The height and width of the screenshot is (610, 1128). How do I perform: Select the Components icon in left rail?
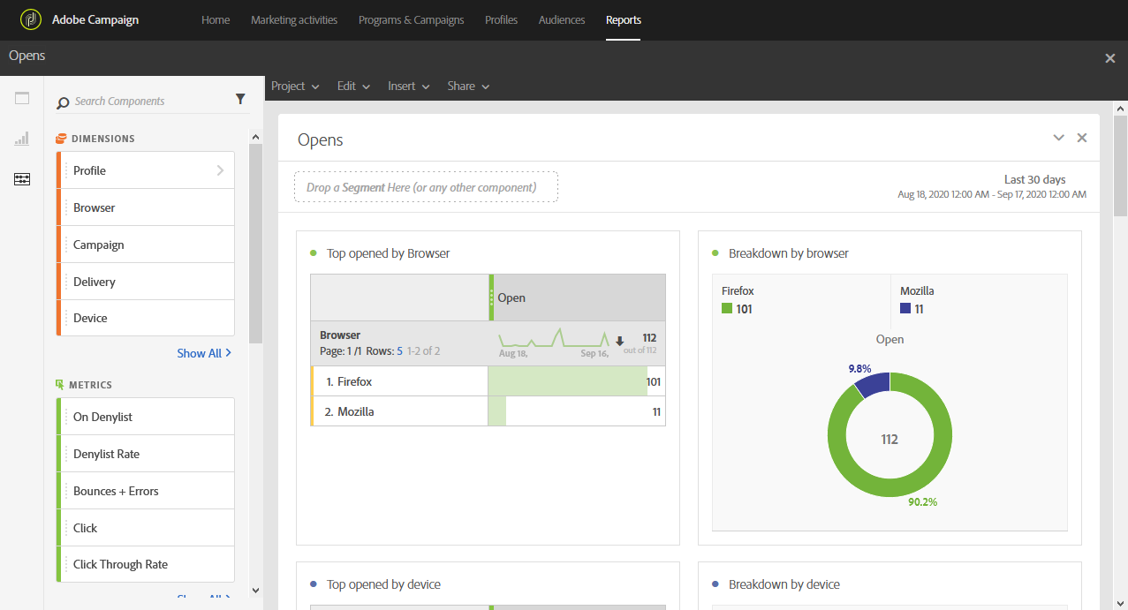pyautogui.click(x=22, y=179)
